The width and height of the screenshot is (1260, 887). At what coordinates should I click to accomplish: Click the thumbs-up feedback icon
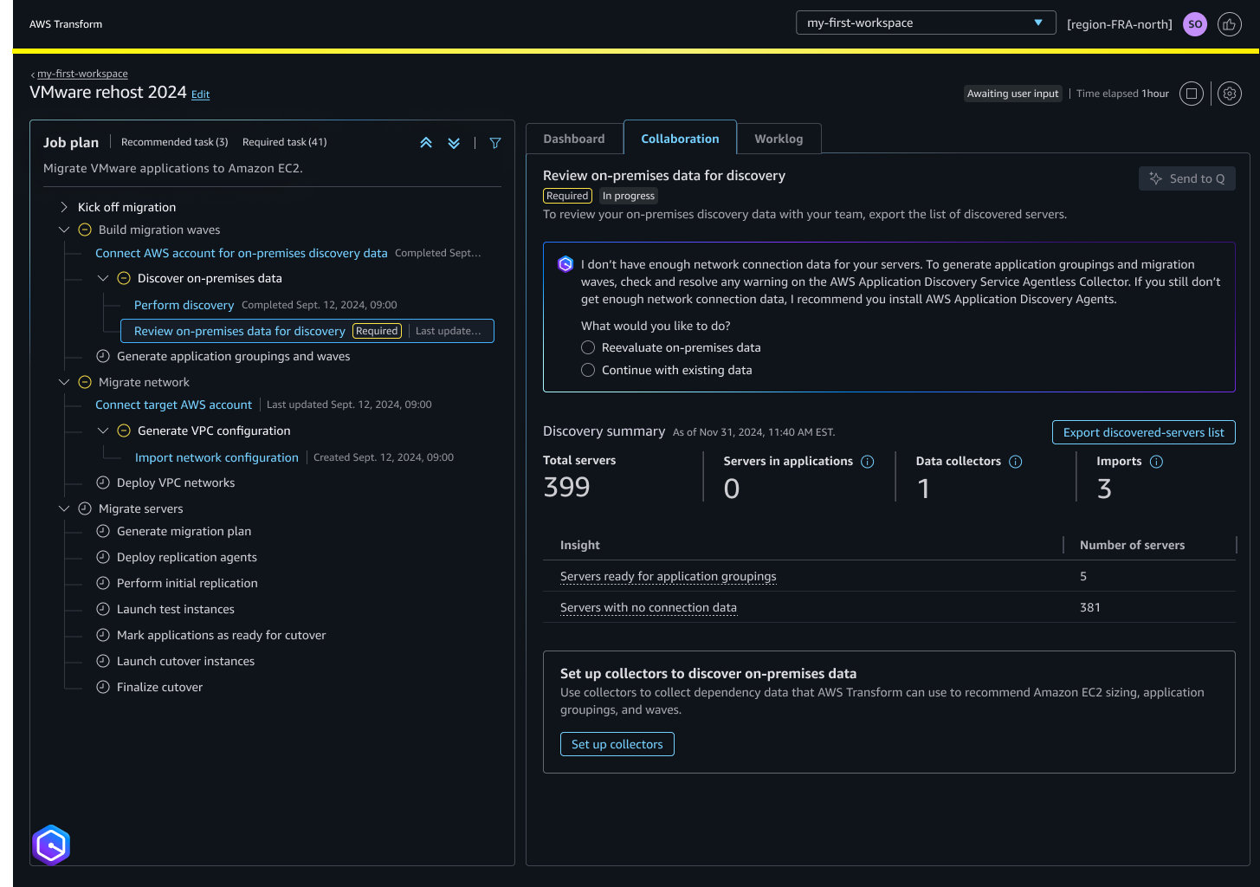click(1230, 24)
